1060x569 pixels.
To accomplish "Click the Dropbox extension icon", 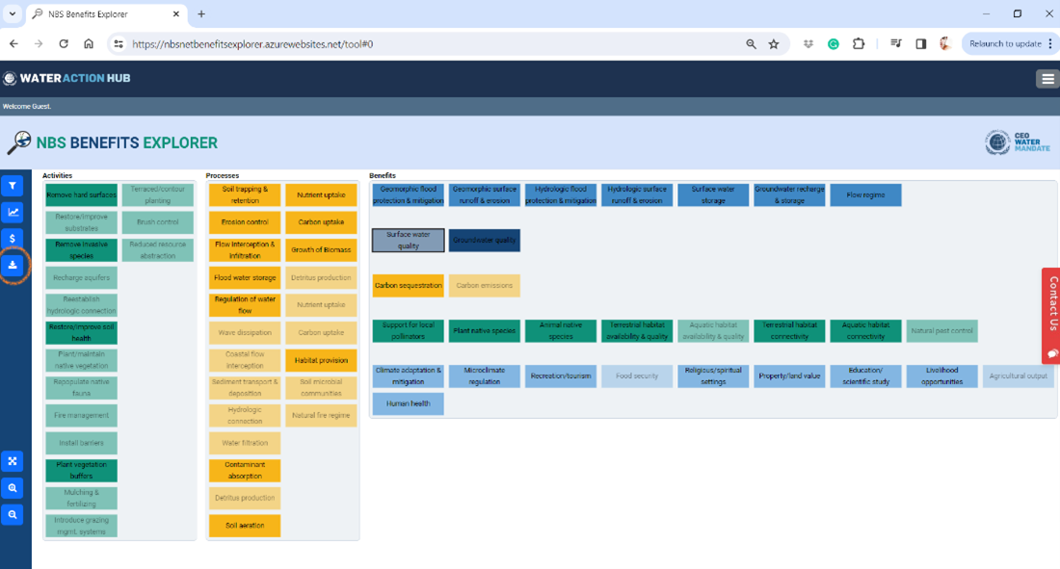I will (x=808, y=44).
